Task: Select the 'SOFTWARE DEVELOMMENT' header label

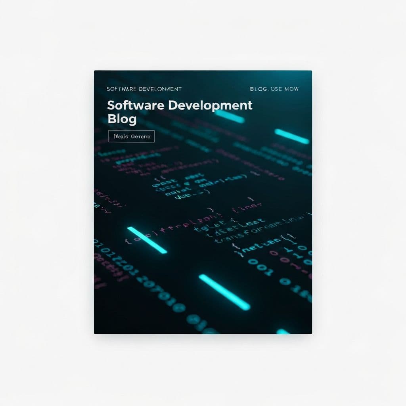Action: coord(144,89)
